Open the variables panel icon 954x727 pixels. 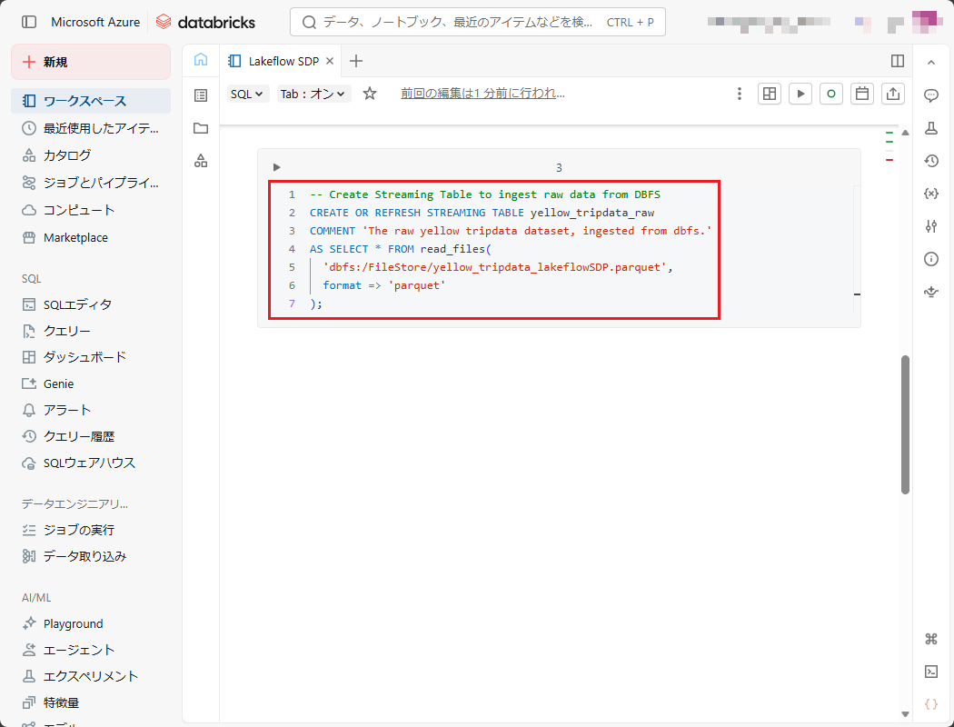(930, 194)
